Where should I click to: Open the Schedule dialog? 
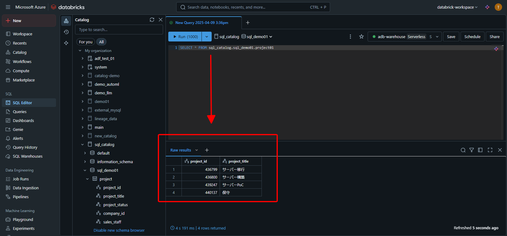[472, 37]
